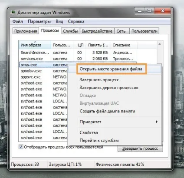Screen dimensions: 184x178
Task: Switch to the Службы tab
Action: pyautogui.click(x=70, y=31)
